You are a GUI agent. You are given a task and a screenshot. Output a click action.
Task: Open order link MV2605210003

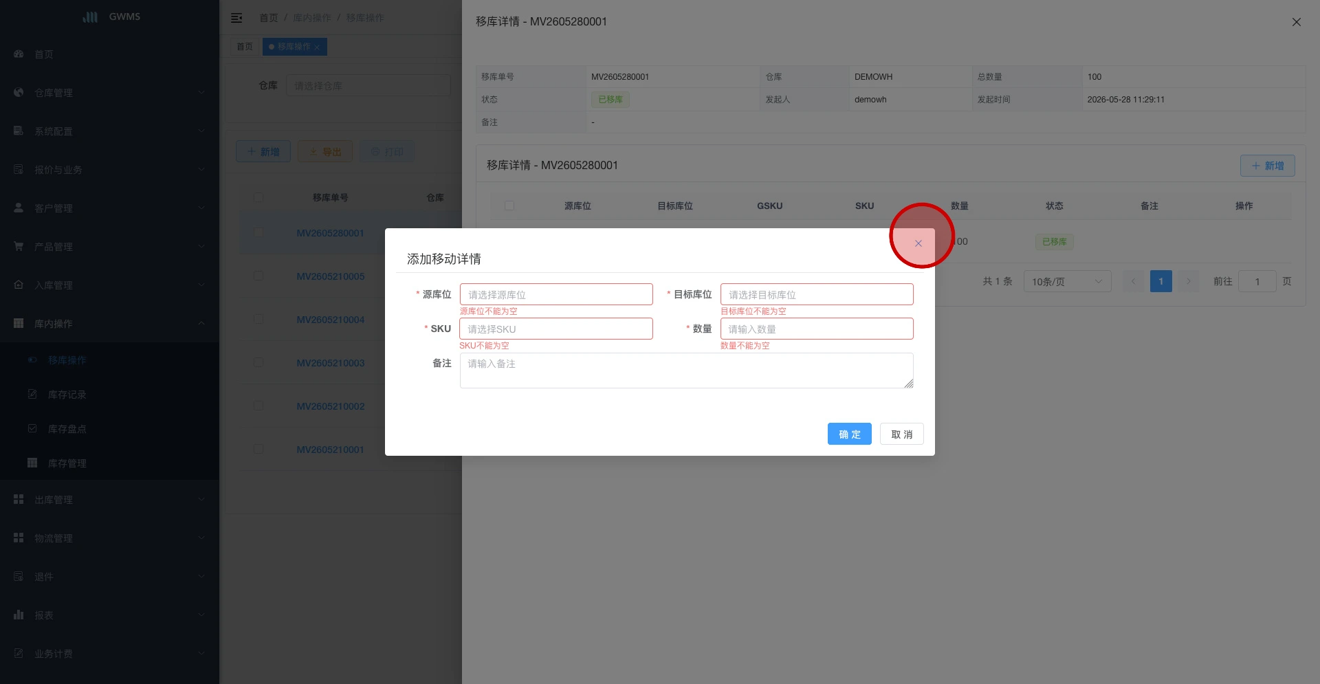click(x=331, y=363)
